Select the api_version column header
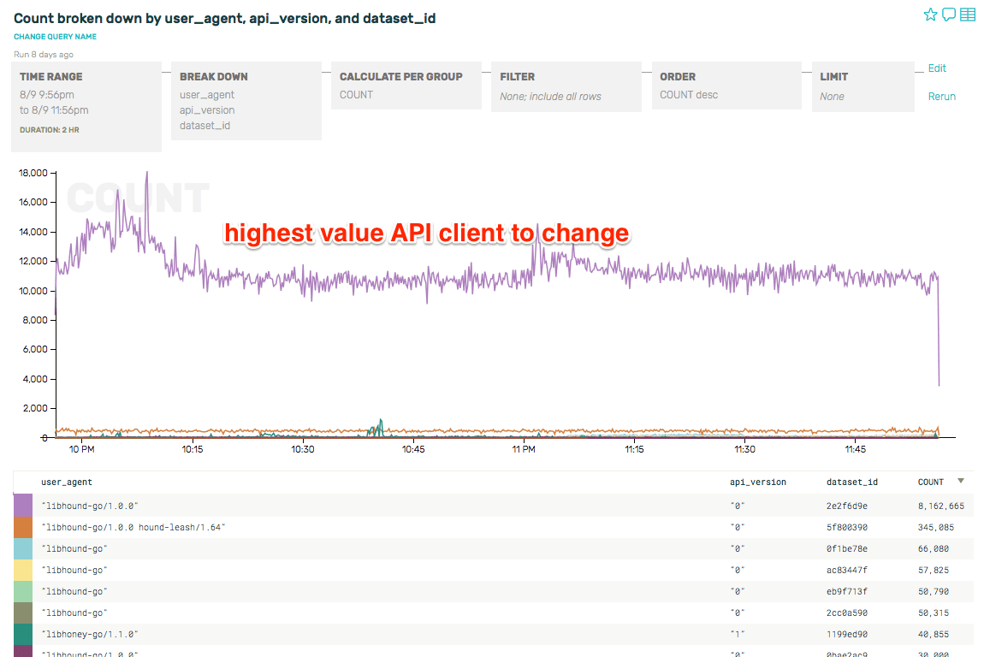Image resolution: width=984 pixels, height=657 pixels. tap(758, 482)
